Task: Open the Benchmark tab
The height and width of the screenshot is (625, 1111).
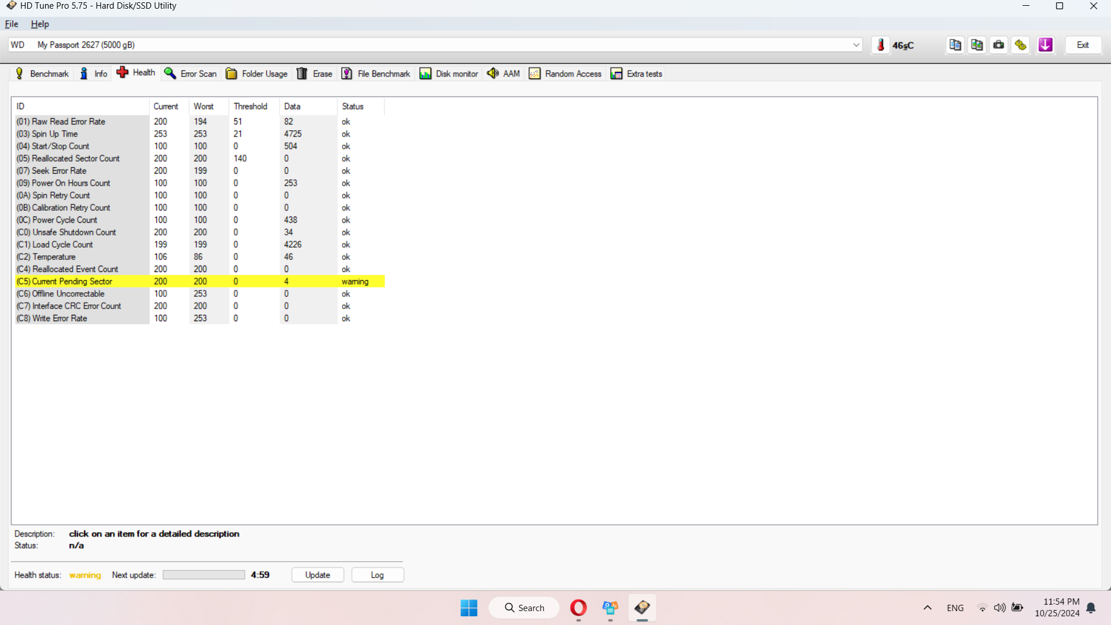Action: pyautogui.click(x=42, y=73)
